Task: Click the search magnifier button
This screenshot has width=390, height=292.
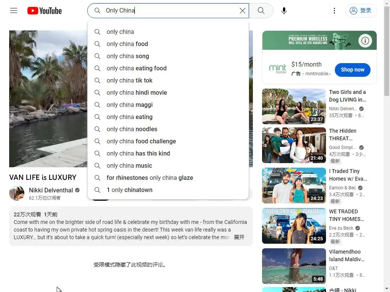Action: 261,10
